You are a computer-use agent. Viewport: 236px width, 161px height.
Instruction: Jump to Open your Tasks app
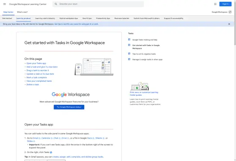pos(36,63)
